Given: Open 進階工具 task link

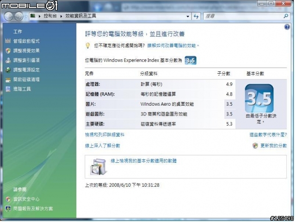Looking at the screenshot, I should pos(22,89).
